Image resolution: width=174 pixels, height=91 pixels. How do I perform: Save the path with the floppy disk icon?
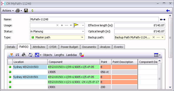(26, 11)
